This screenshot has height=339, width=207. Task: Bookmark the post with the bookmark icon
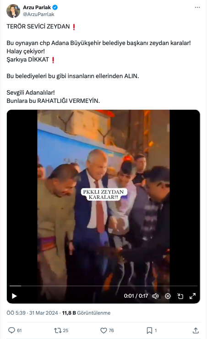(x=149, y=330)
